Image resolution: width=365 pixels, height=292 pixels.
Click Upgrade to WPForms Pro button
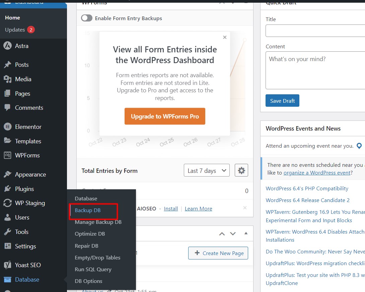pos(165,116)
